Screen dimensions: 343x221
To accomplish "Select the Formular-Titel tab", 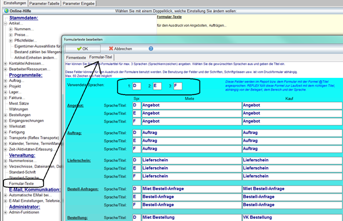I will [x=101, y=57].
